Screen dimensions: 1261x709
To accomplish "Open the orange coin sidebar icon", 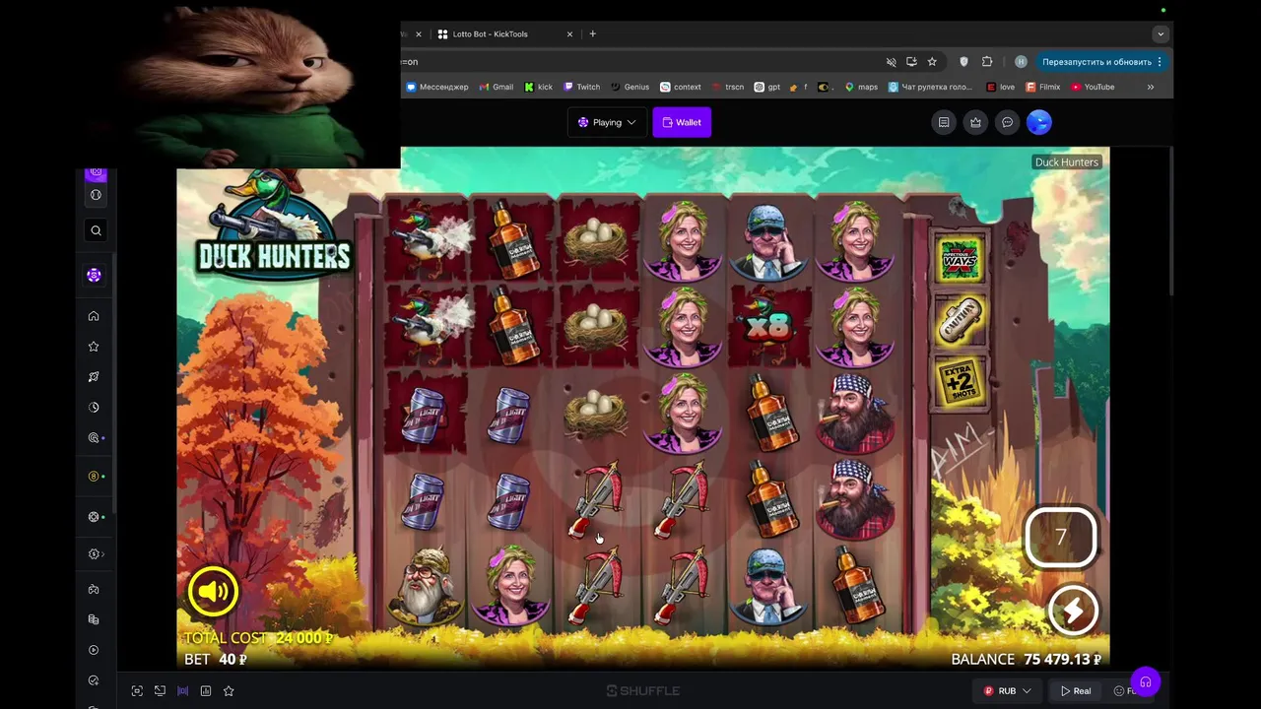I will [94, 477].
